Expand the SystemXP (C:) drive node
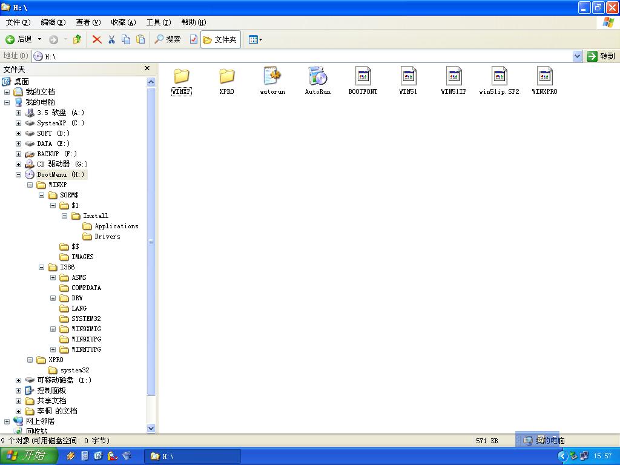The image size is (620, 465). tap(18, 123)
